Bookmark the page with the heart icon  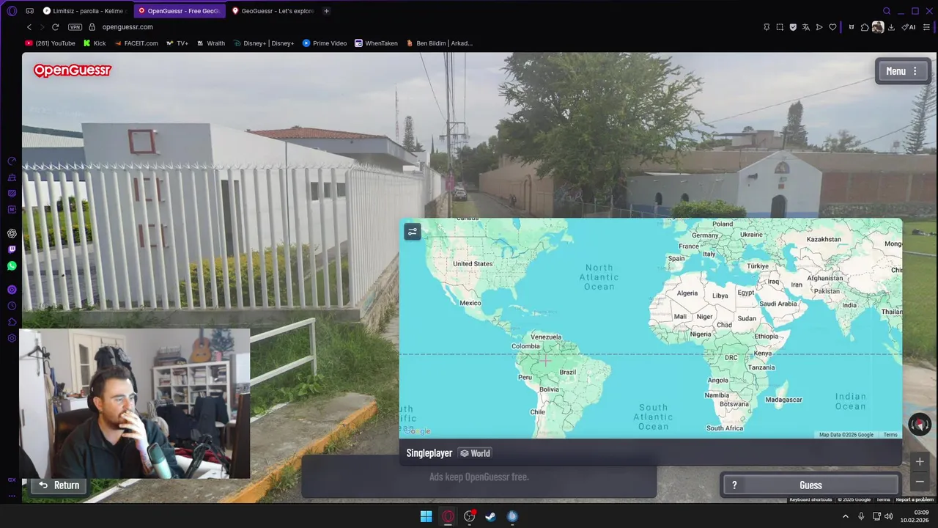click(832, 27)
